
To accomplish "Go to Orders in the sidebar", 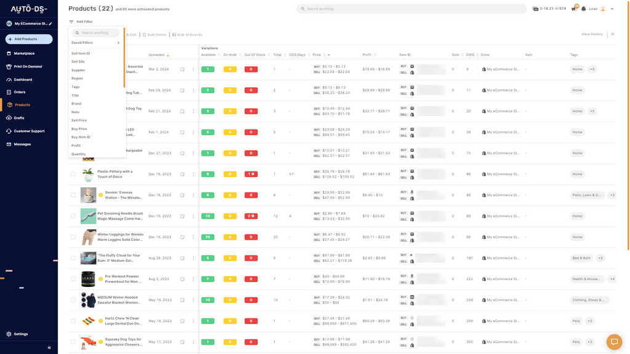I will tap(20, 92).
